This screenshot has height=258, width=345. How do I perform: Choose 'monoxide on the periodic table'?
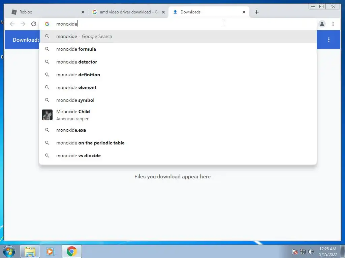pyautogui.click(x=178, y=143)
